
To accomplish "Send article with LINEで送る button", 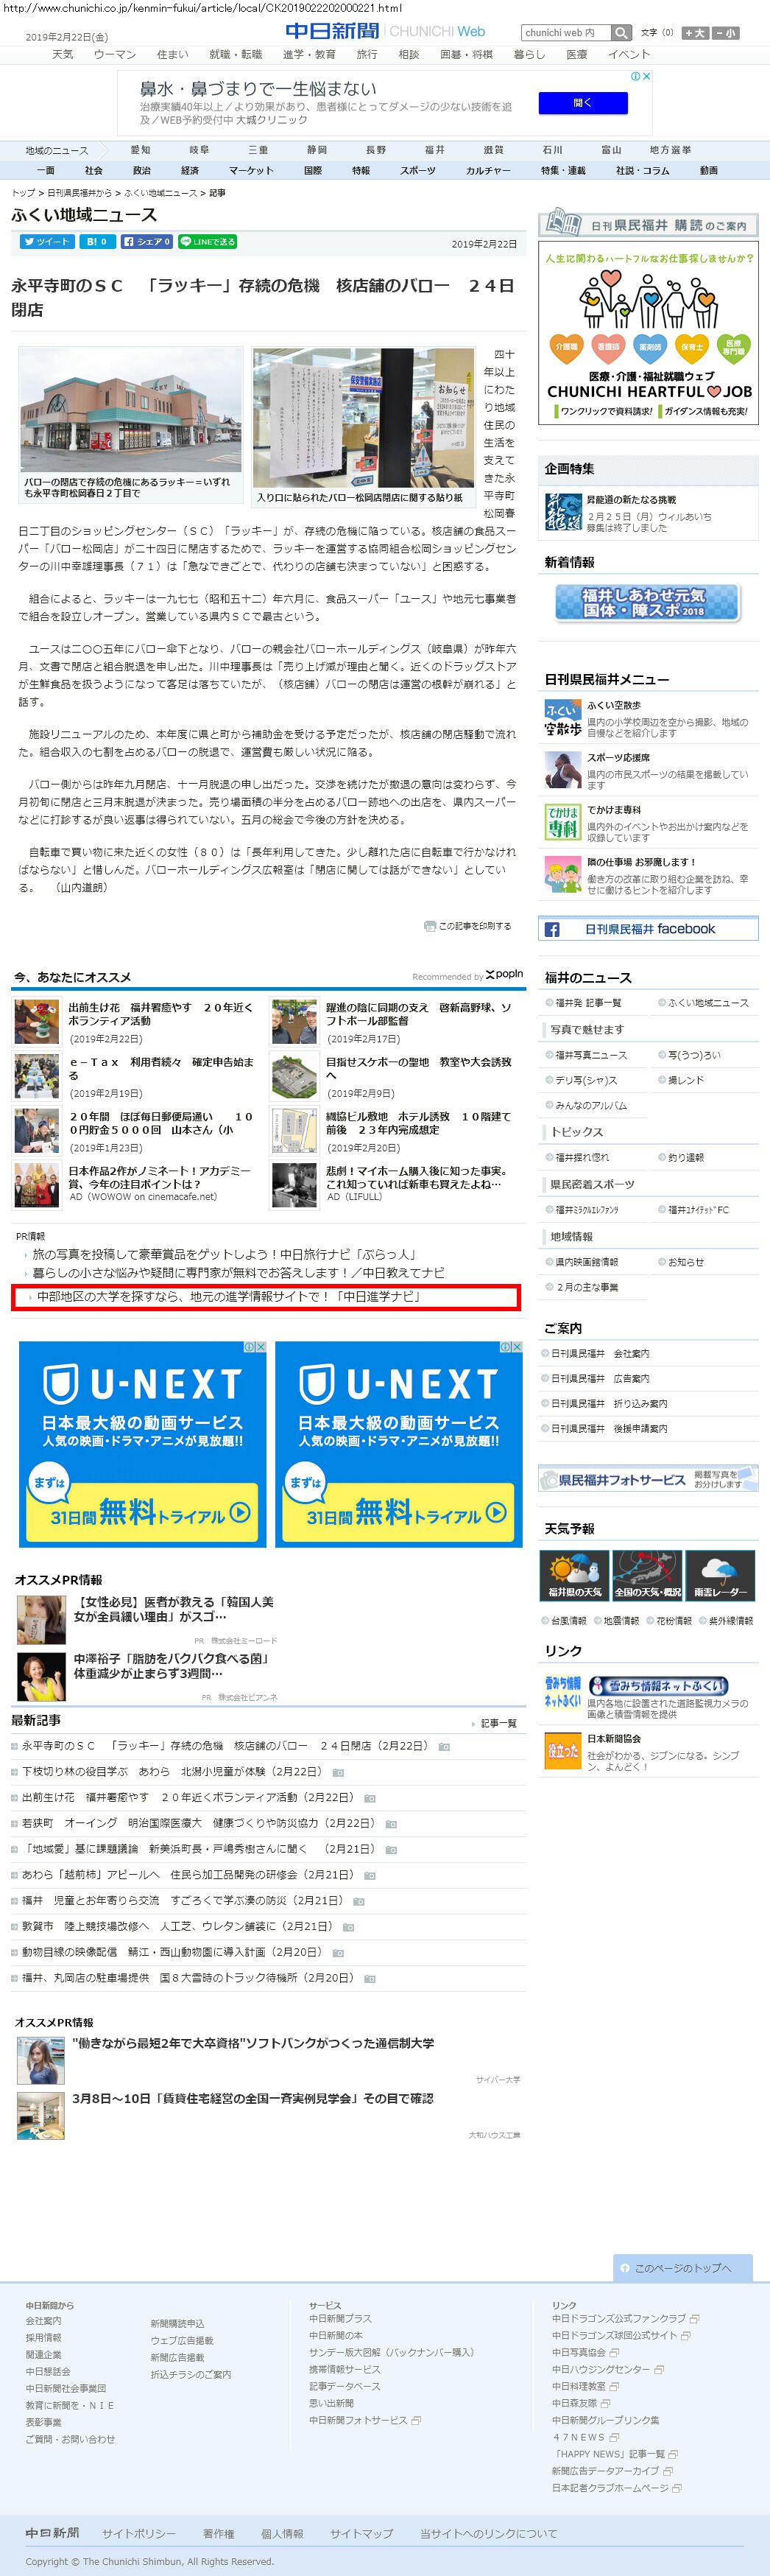I will [x=207, y=242].
